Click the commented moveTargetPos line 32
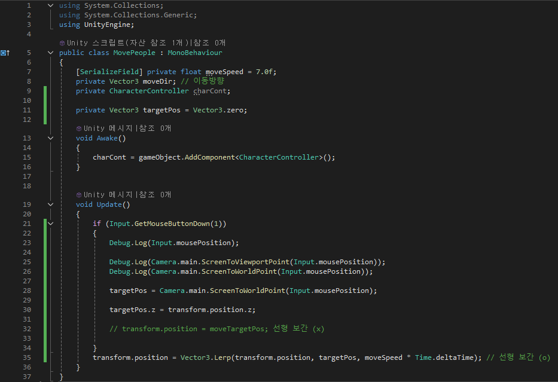This screenshot has height=382, width=558. [x=217, y=329]
